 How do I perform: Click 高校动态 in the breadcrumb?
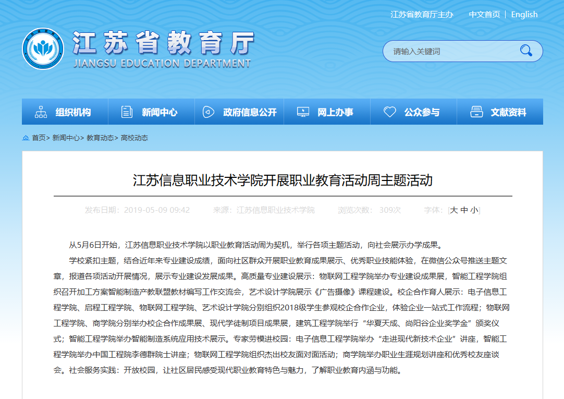point(134,138)
